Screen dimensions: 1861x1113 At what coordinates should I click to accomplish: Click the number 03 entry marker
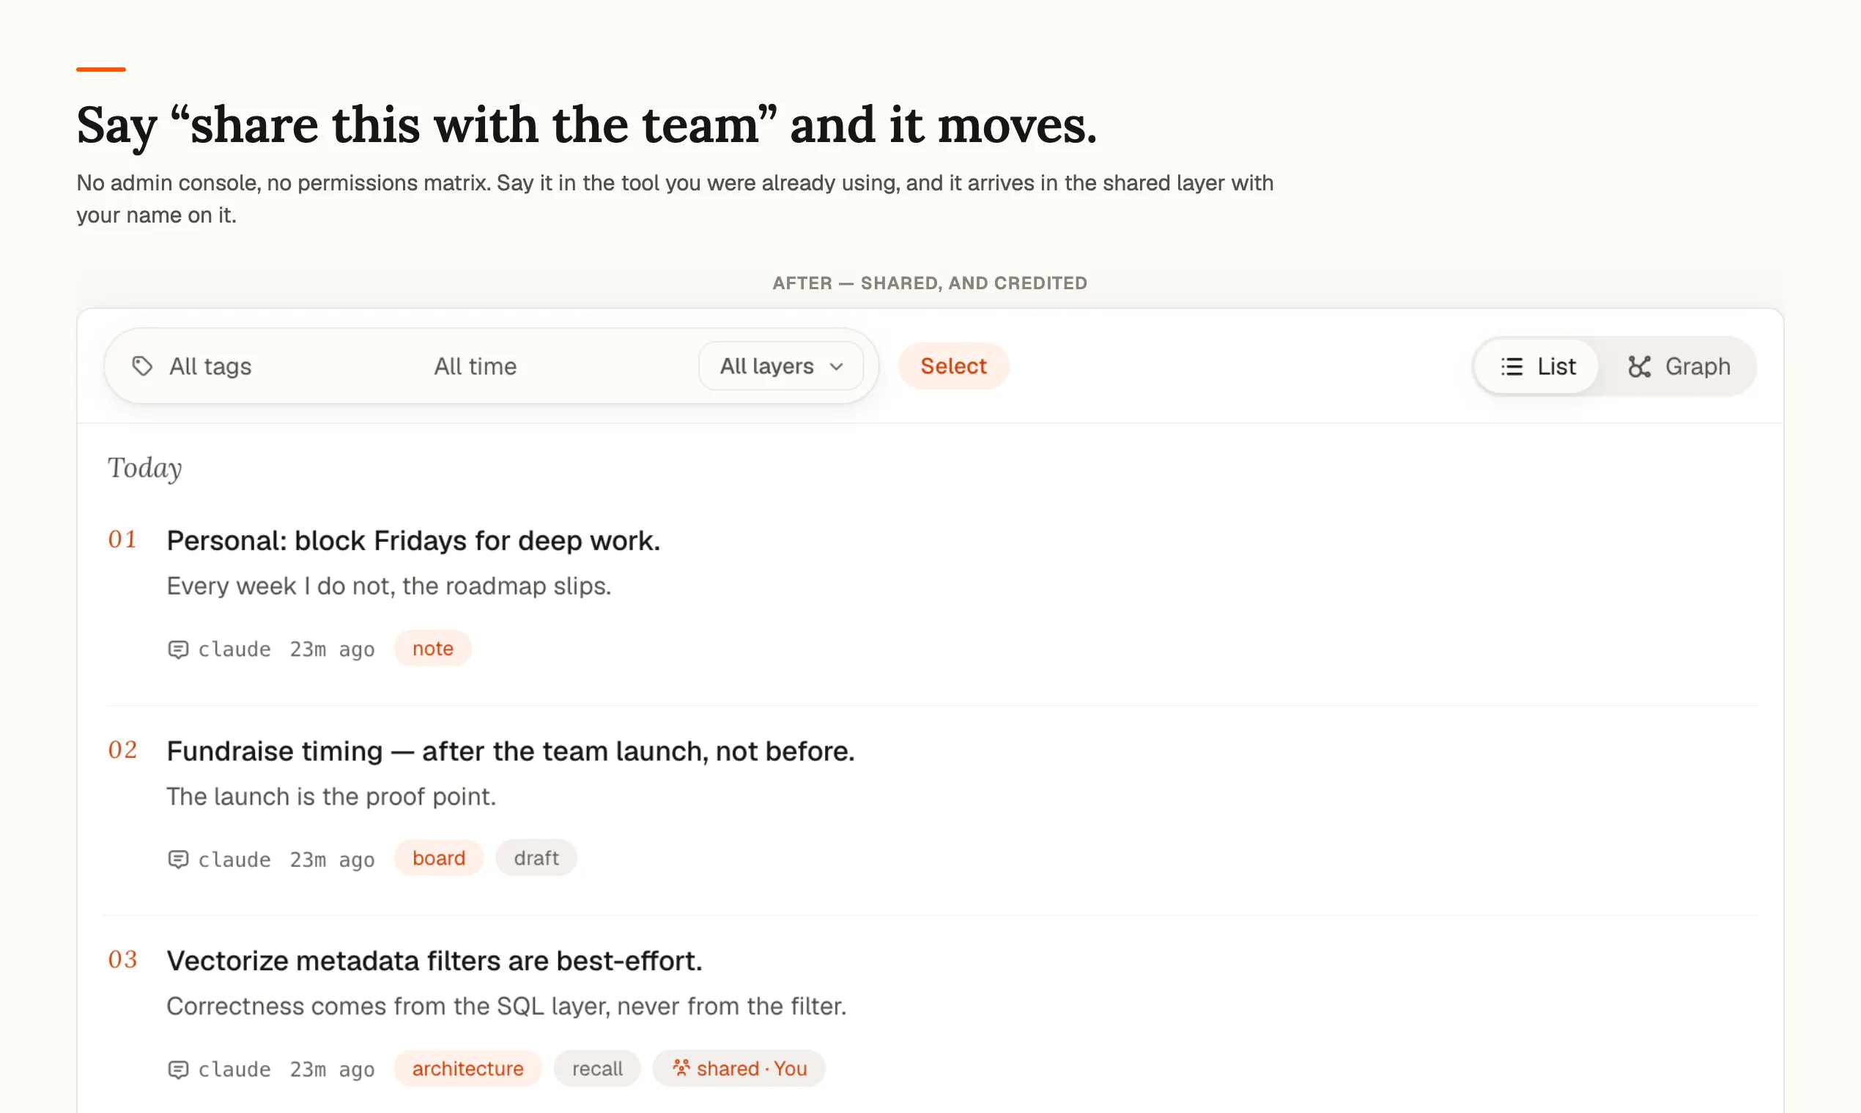pos(123,959)
